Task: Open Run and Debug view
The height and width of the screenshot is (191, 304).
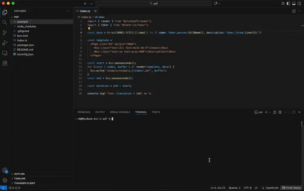Action: click(5, 43)
